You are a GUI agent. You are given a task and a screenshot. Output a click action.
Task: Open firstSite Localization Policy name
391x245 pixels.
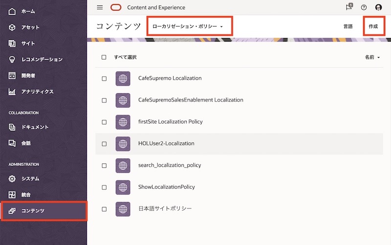click(170, 122)
